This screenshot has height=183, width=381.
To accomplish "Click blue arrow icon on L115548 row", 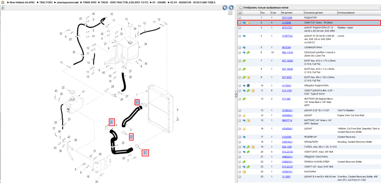I will click(x=244, y=23).
